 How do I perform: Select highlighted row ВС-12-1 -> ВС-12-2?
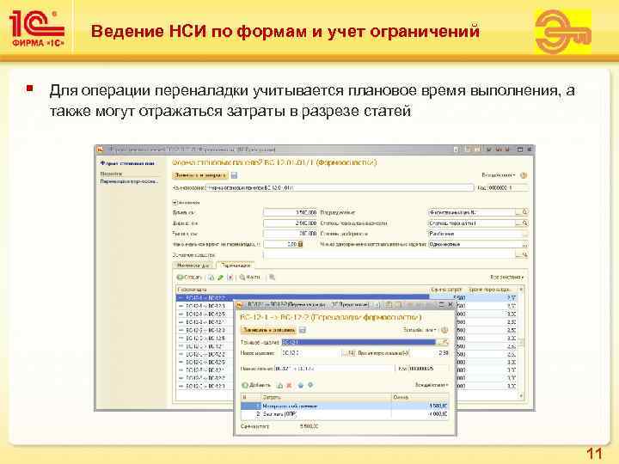coord(346,298)
